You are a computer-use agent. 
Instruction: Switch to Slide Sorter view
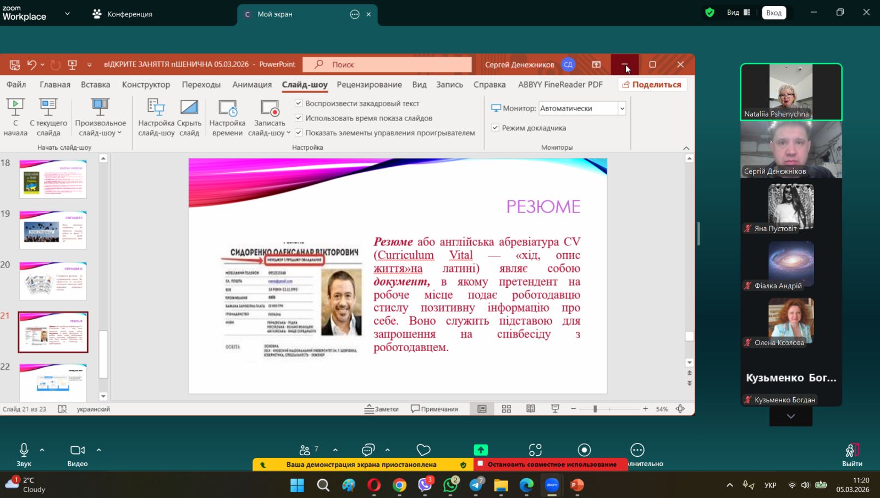(507, 409)
